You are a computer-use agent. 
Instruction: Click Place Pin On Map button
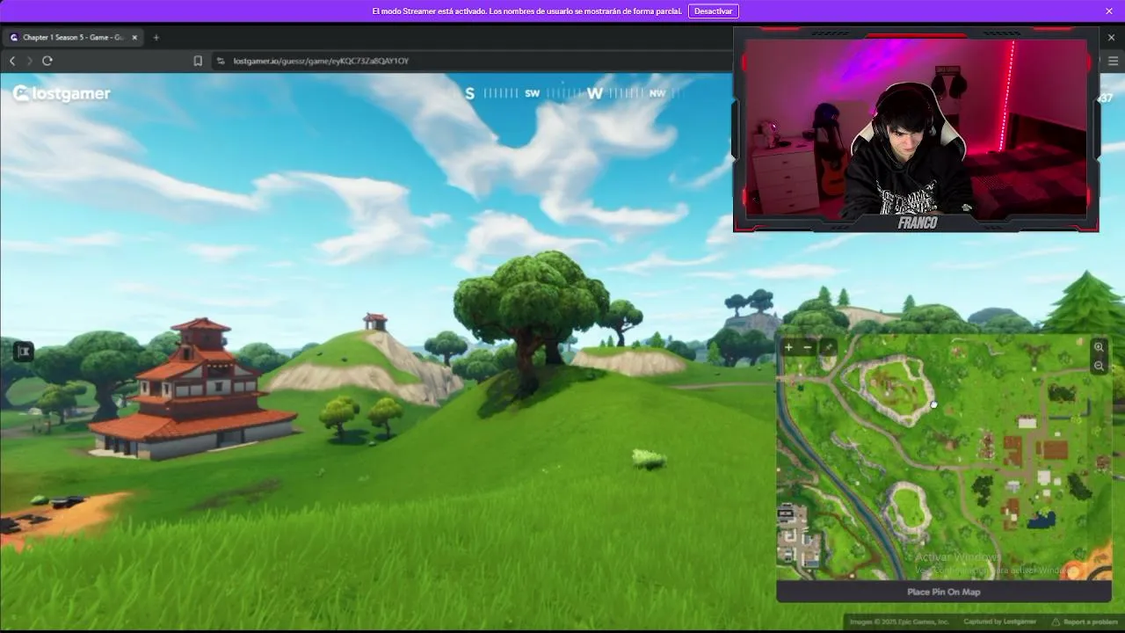click(944, 592)
